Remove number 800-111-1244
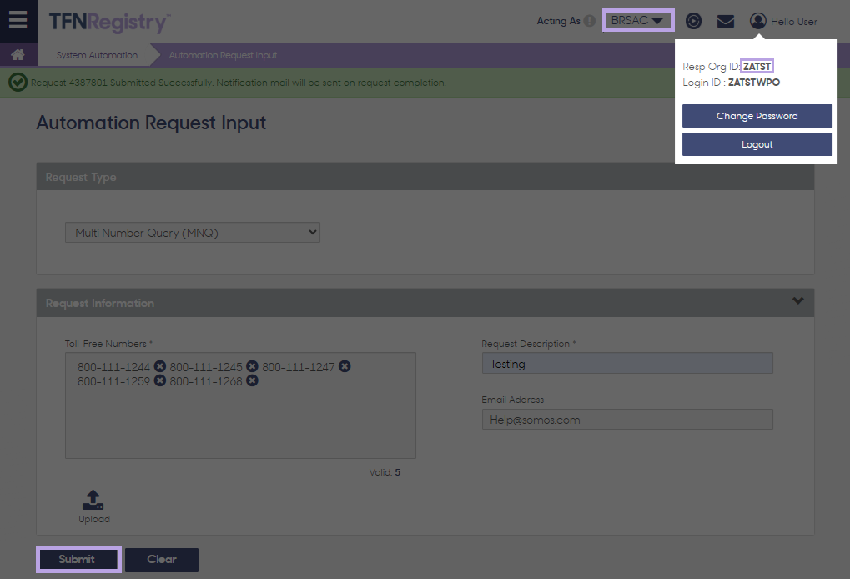850x579 pixels. (160, 366)
